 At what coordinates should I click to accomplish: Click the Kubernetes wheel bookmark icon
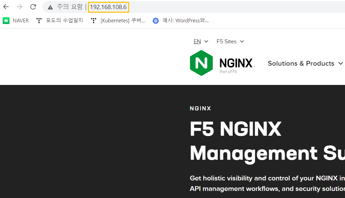coord(156,21)
